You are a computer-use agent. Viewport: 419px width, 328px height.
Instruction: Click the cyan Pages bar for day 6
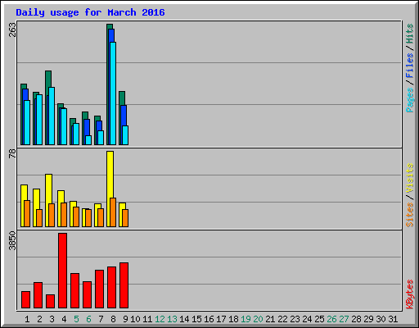(88, 140)
